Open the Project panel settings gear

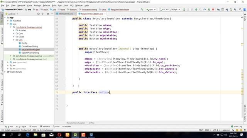(x=48, y=14)
